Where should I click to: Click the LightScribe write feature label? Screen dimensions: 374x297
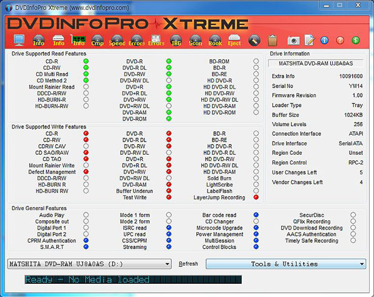coord(219,185)
